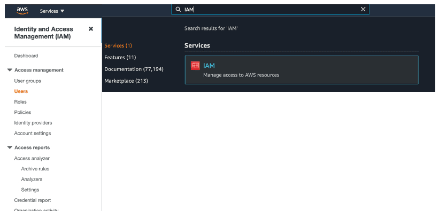Go to User groups

pyautogui.click(x=27, y=81)
